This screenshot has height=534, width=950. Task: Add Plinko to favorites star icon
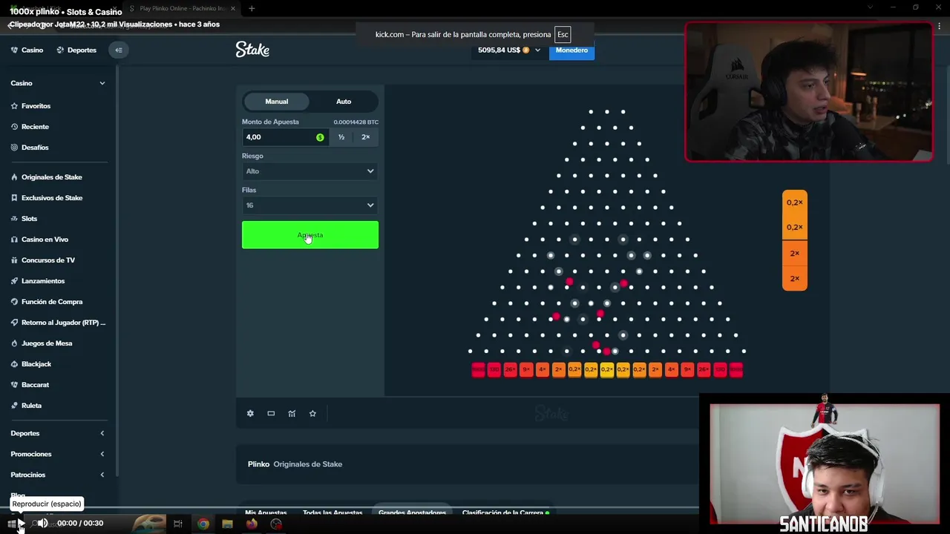(x=312, y=413)
